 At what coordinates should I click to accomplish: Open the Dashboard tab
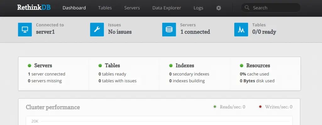coord(74,8)
